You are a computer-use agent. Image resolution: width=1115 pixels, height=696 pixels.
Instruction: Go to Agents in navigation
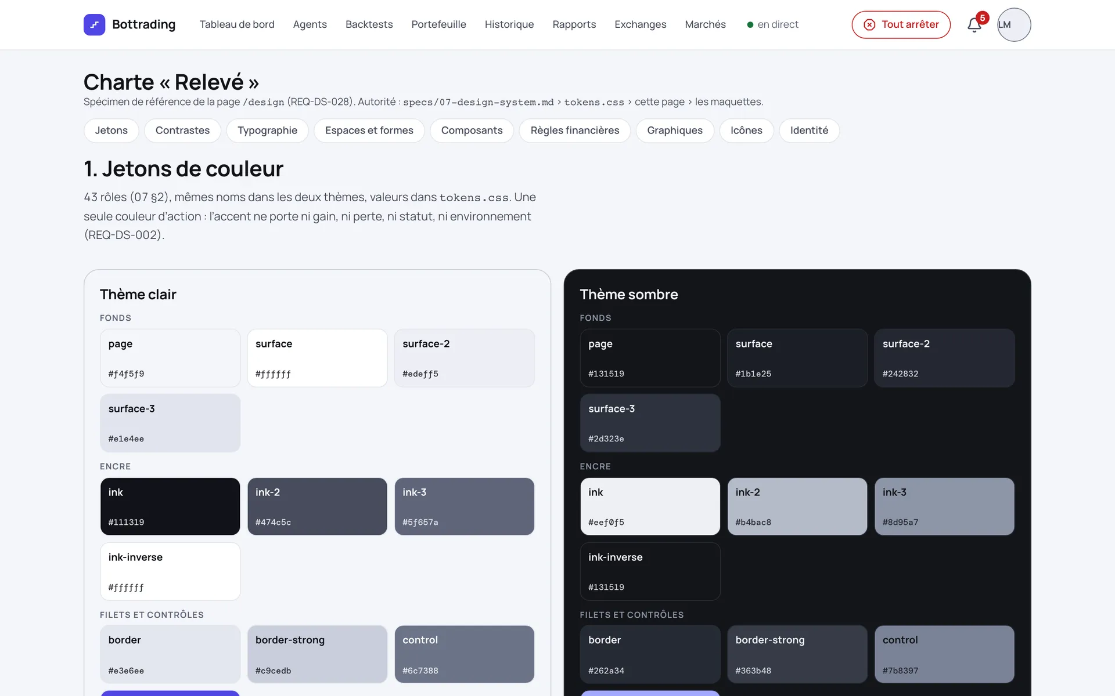pos(310,24)
